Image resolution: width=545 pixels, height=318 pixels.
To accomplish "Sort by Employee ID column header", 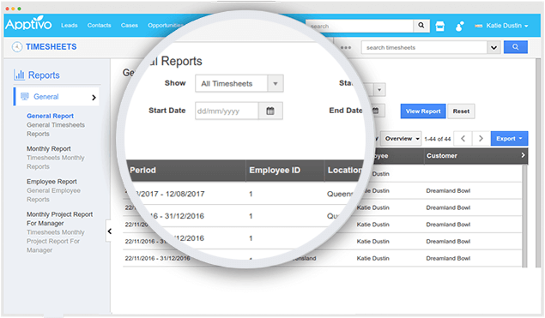I will click(275, 170).
